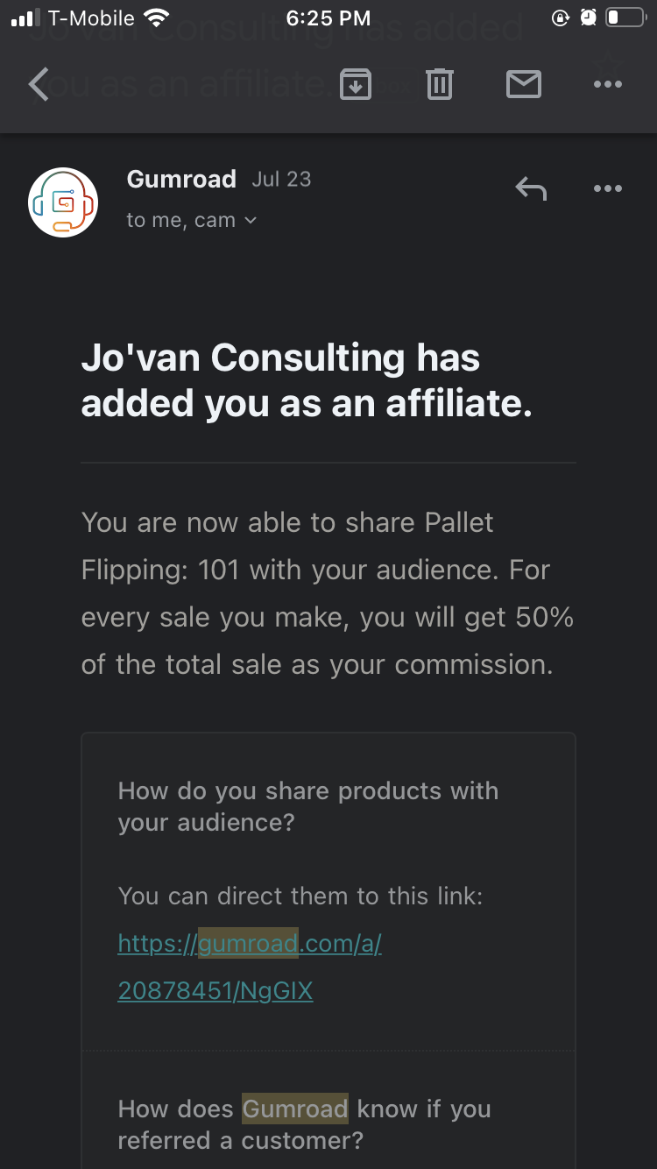Tap the "Jo'van Consulting has added you" heading
657x1169 pixels.
point(307,380)
